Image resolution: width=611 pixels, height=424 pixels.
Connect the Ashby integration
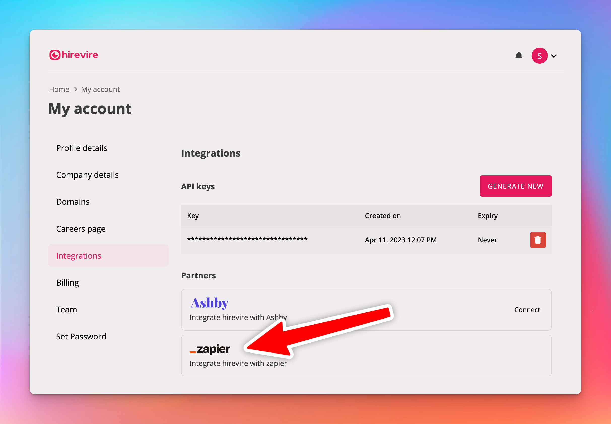tap(527, 310)
